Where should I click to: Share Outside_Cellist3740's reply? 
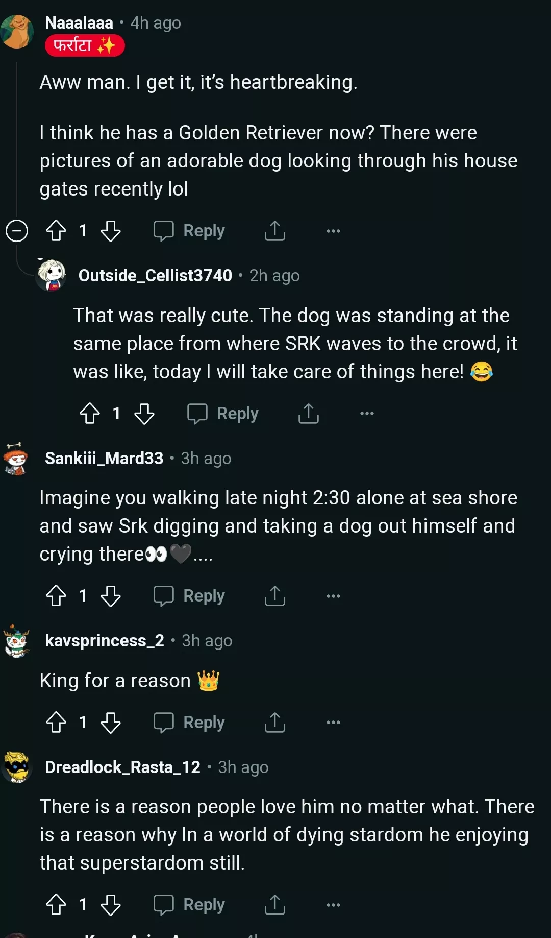308,414
